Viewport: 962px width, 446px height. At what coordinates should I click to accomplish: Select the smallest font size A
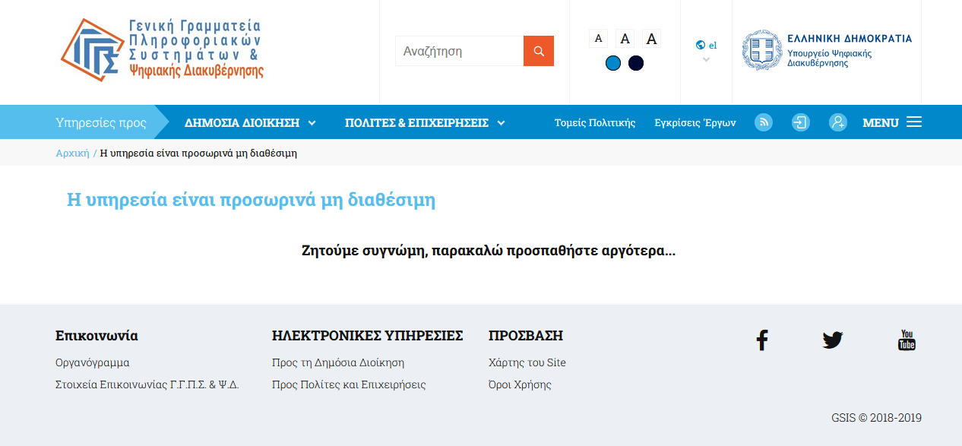pos(598,38)
